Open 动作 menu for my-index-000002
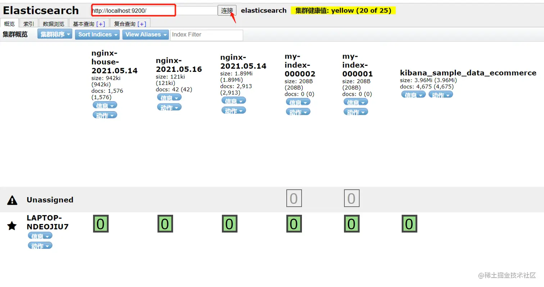This screenshot has width=544, height=287. [298, 112]
